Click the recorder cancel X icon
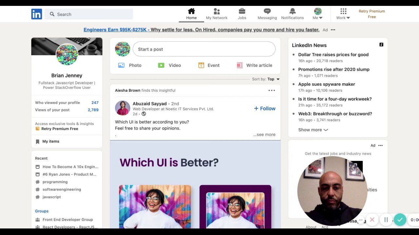The width and height of the screenshot is (419, 235). coord(372,220)
